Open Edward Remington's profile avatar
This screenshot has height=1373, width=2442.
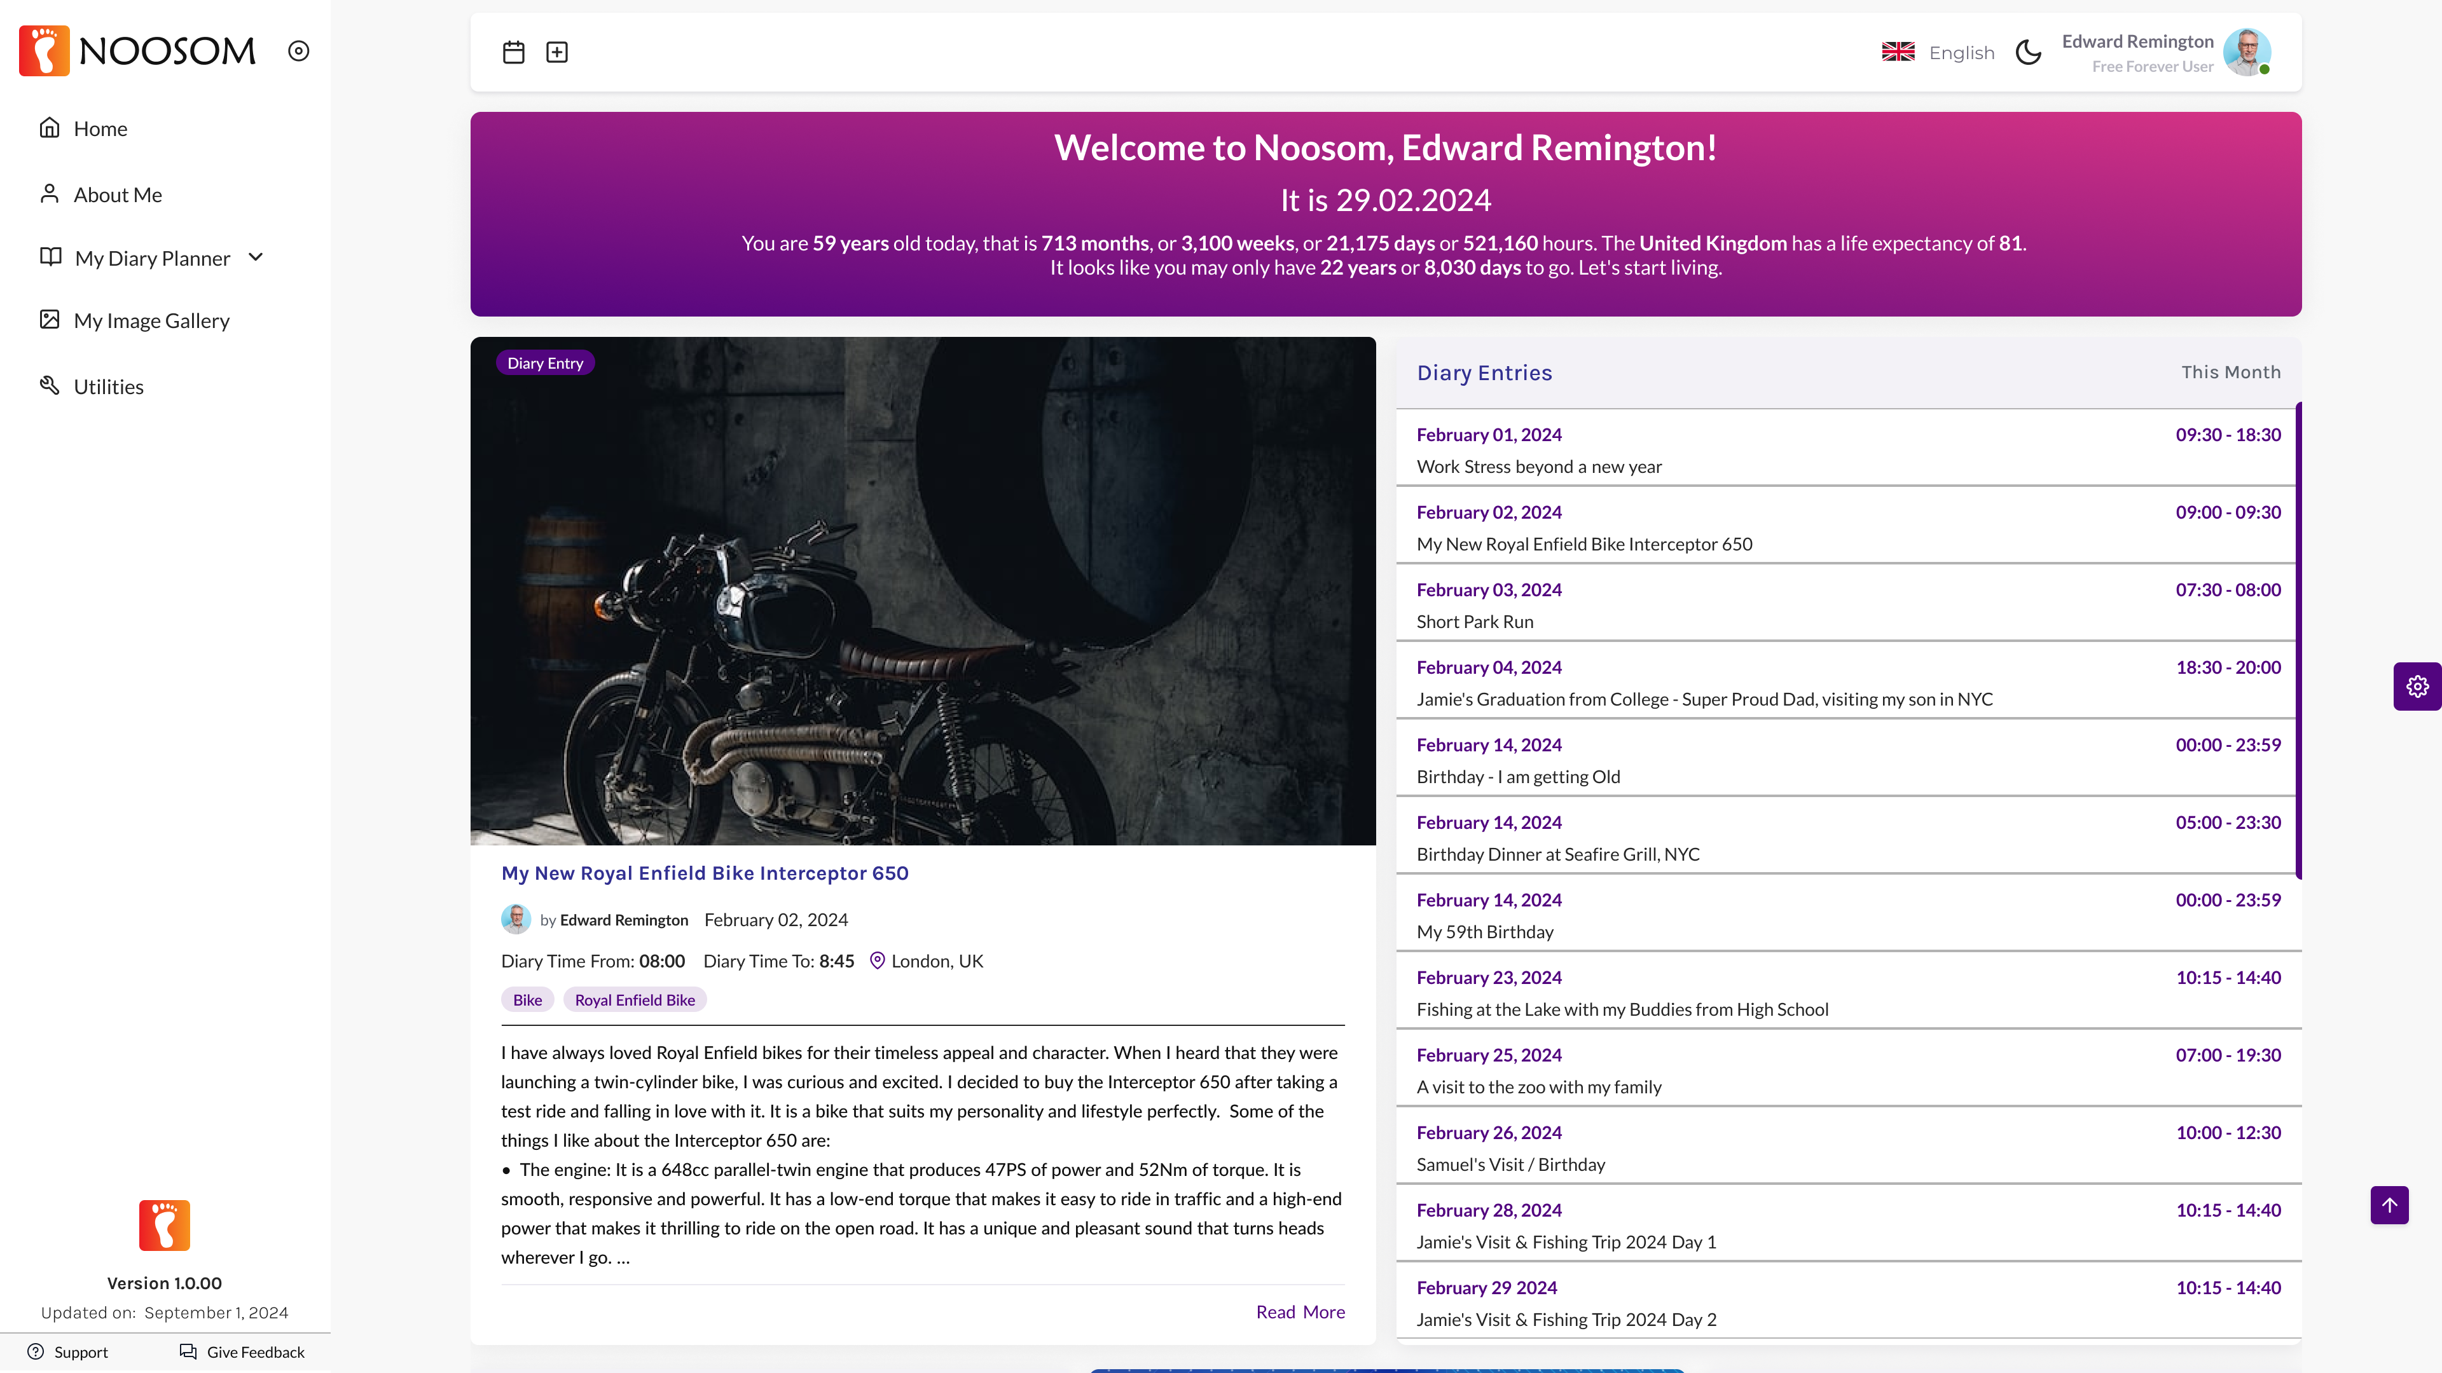(2247, 52)
